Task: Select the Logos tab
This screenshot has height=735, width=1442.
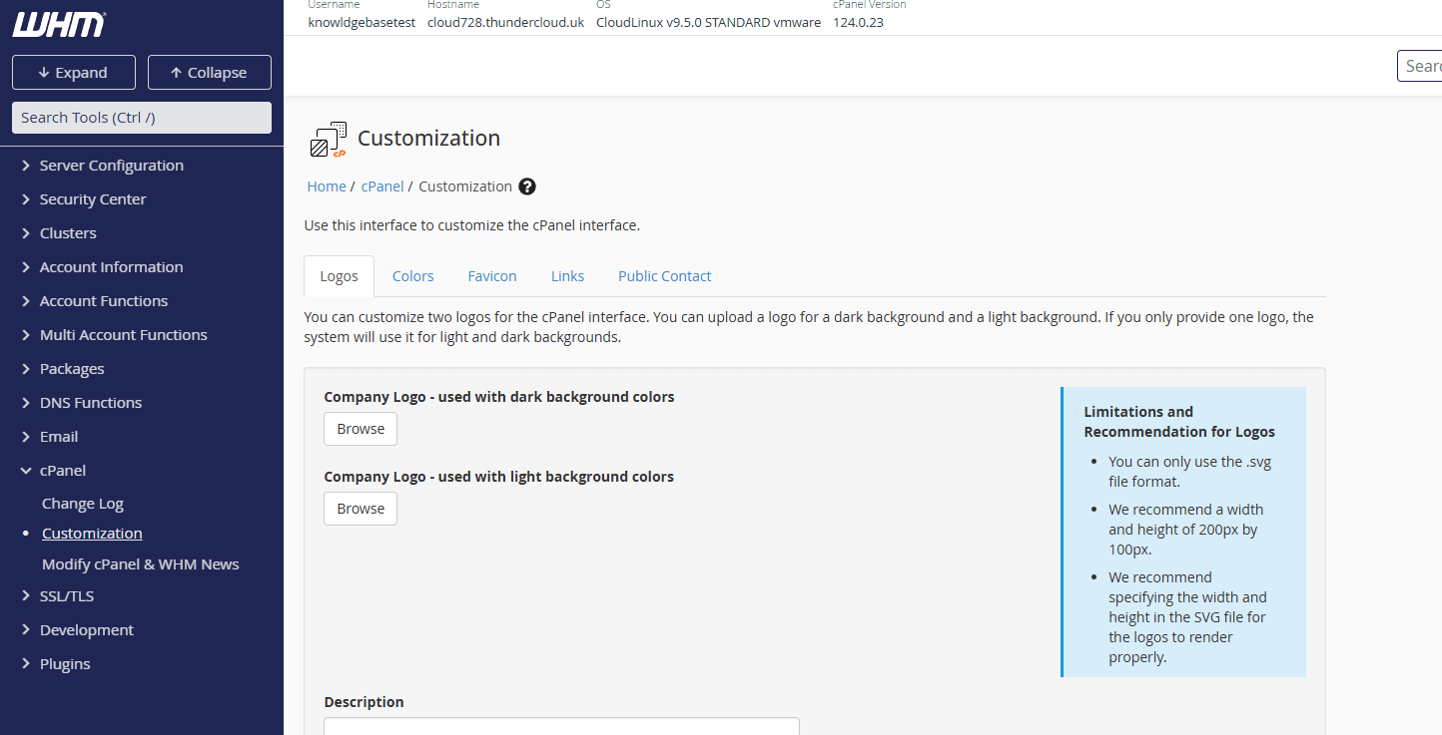Action: point(339,276)
